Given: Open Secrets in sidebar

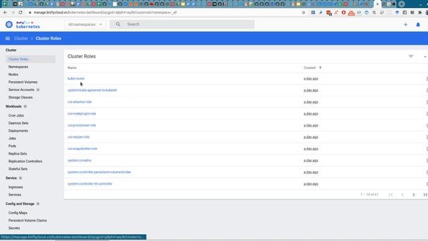Looking at the screenshot, I should (14, 228).
